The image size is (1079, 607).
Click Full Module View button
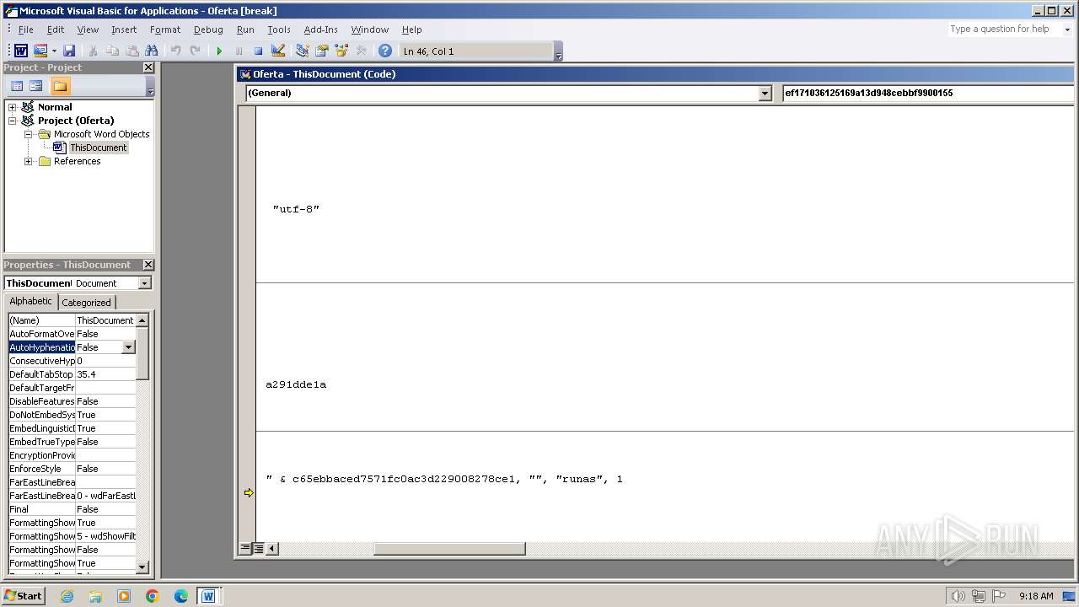259,548
